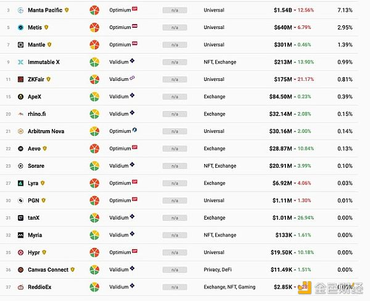
Task: Click the shield badge beside Mantle
Action: (51, 45)
